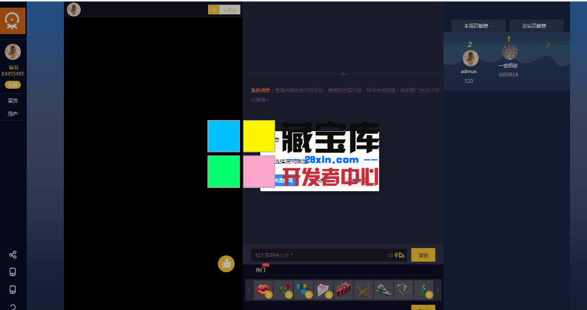Open user avatar in left sidebar
This screenshot has width=587, height=310.
(x=13, y=52)
